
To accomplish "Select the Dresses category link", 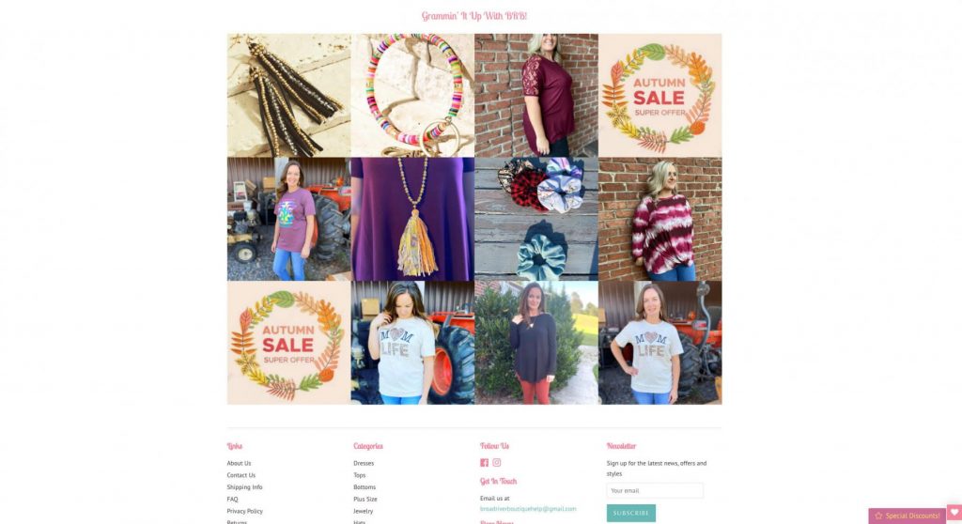I will [x=364, y=463].
